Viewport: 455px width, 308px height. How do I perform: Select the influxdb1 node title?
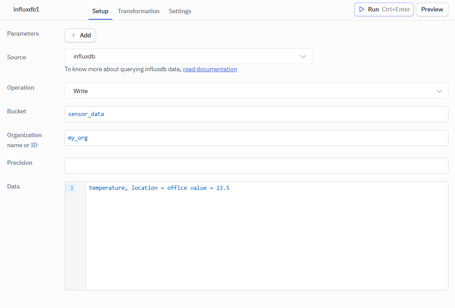pyautogui.click(x=26, y=9)
